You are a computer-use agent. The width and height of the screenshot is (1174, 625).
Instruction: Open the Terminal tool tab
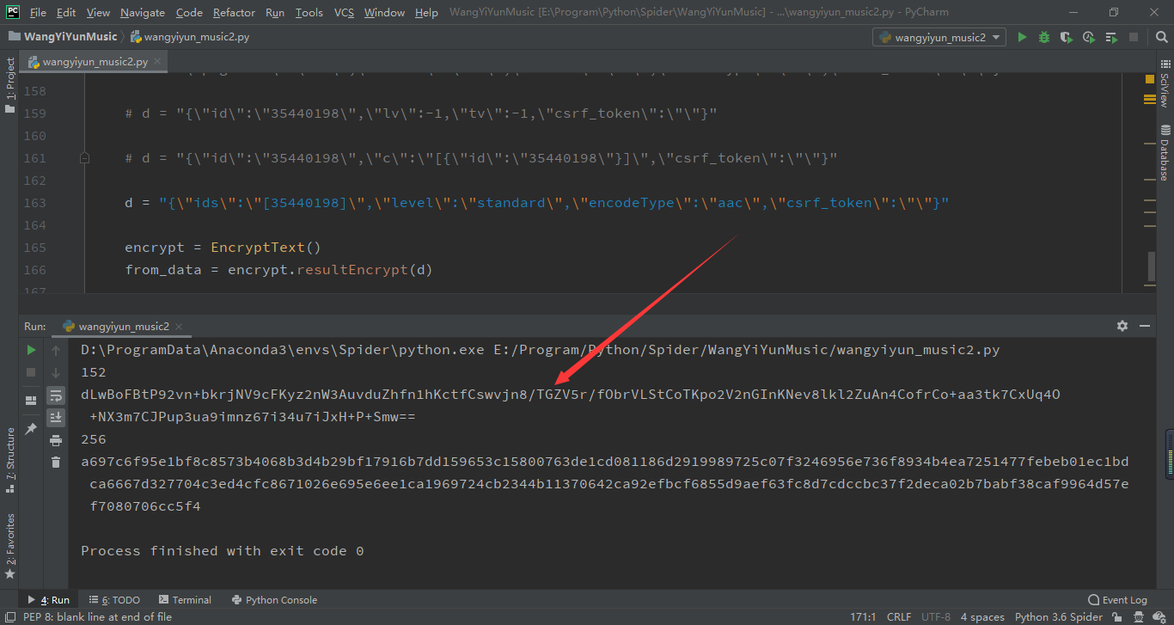[184, 600]
